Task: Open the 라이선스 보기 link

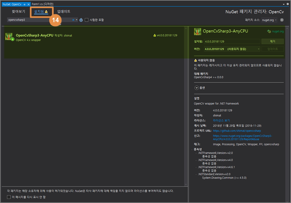Action: (221, 120)
